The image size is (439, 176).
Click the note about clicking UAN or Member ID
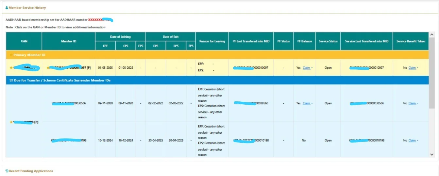coord(56,27)
